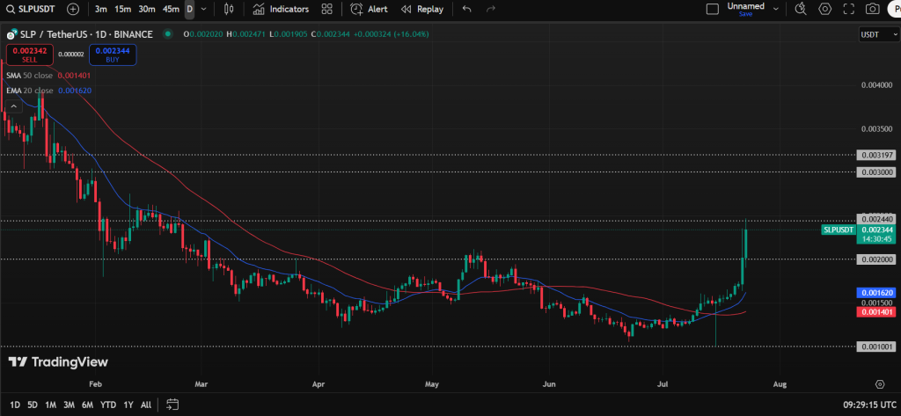
Task: Click the red SELL 0.002342 button
Action: click(30, 55)
